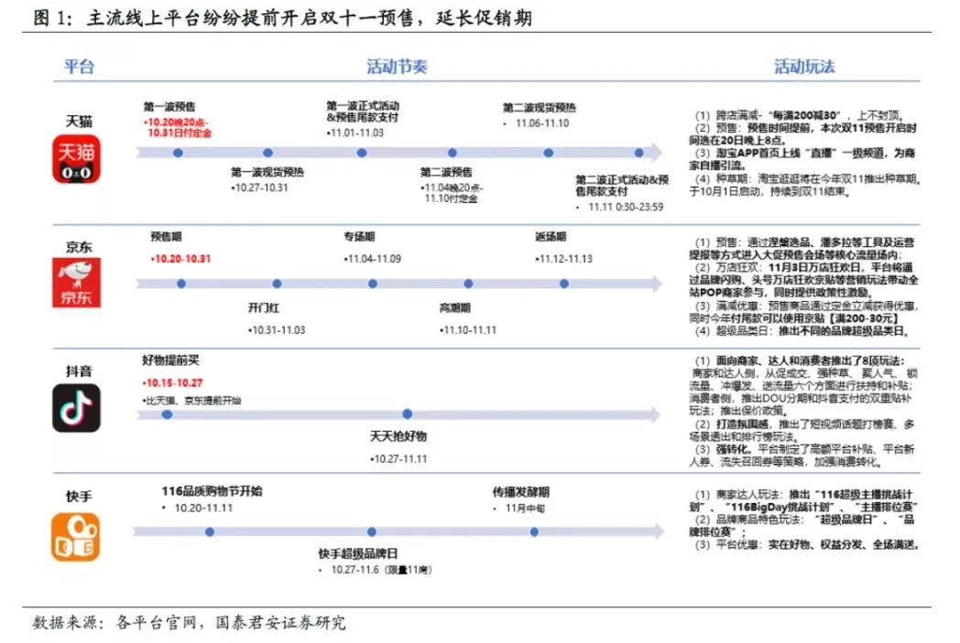Click the Kuaishou orange camera logo icon
This screenshot has height=643, width=960.
pos(75,537)
